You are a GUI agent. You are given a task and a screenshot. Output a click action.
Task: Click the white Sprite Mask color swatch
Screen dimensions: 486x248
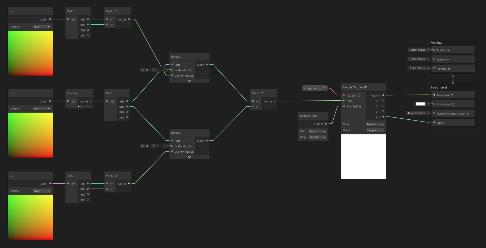click(420, 104)
